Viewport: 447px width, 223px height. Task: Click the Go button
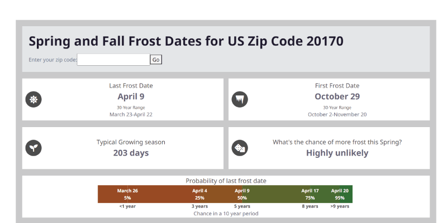[156, 60]
